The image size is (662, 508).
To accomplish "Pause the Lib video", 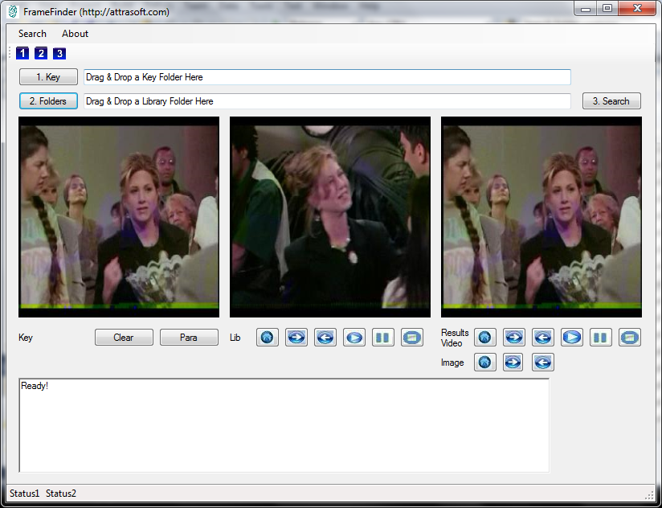I will (383, 338).
